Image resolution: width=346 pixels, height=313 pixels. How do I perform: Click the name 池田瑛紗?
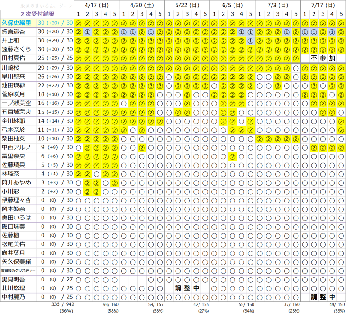pos(13,85)
